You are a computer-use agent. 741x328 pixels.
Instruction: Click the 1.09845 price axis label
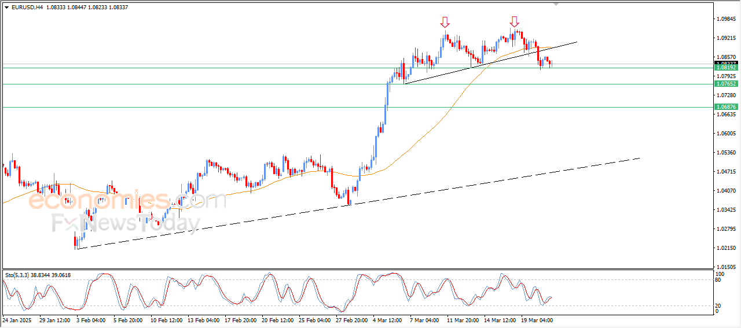(x=726, y=19)
